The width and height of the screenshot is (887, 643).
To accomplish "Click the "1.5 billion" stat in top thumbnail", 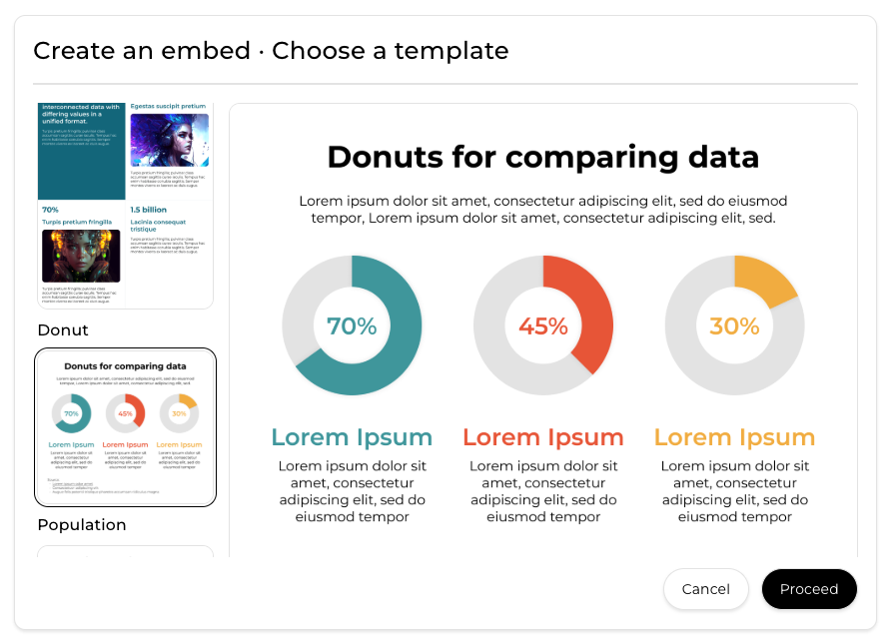I will (x=149, y=210).
